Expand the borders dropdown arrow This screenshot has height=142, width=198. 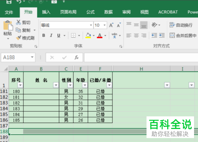coord(79,35)
